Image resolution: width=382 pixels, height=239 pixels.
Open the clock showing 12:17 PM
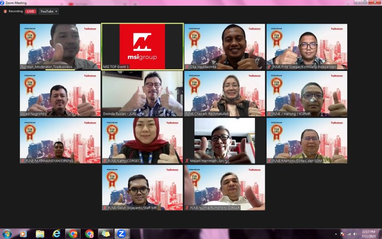[x=368, y=234]
